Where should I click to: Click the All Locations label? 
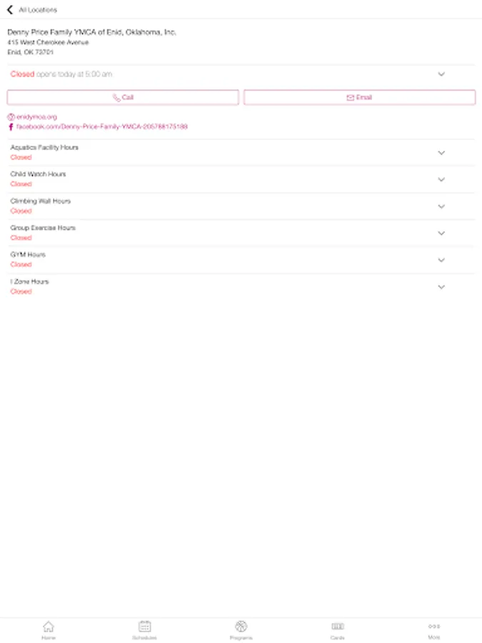38,10
